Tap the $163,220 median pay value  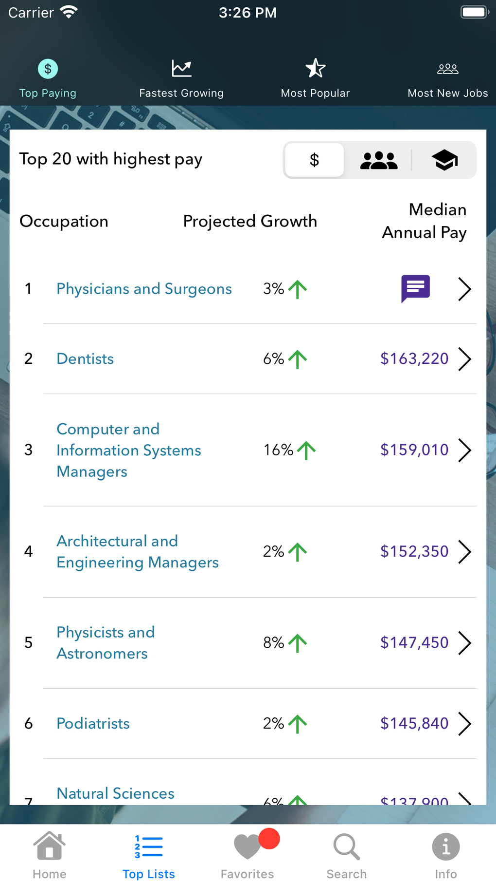tap(414, 359)
